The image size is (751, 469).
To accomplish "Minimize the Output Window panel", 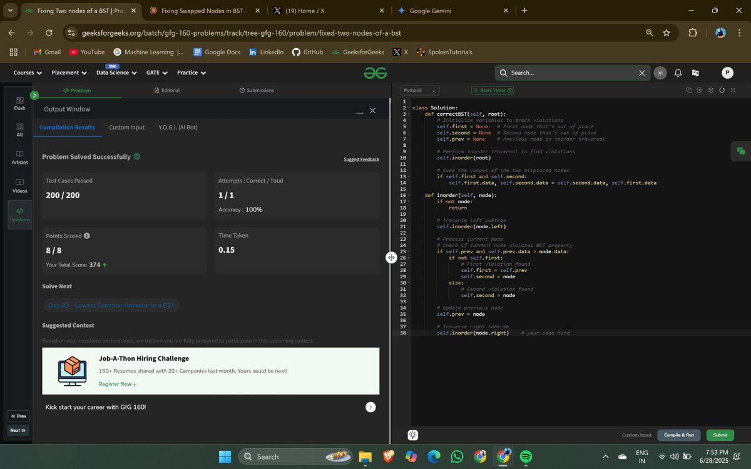I will point(360,111).
